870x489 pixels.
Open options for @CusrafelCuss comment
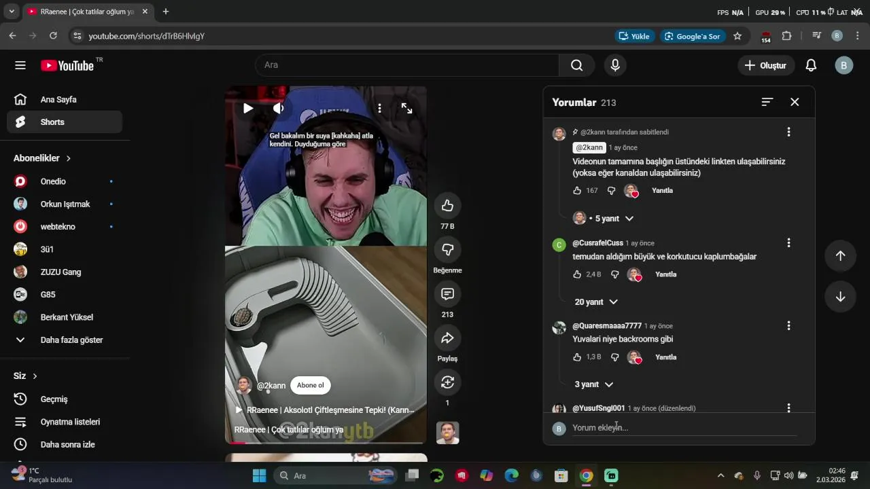click(788, 242)
